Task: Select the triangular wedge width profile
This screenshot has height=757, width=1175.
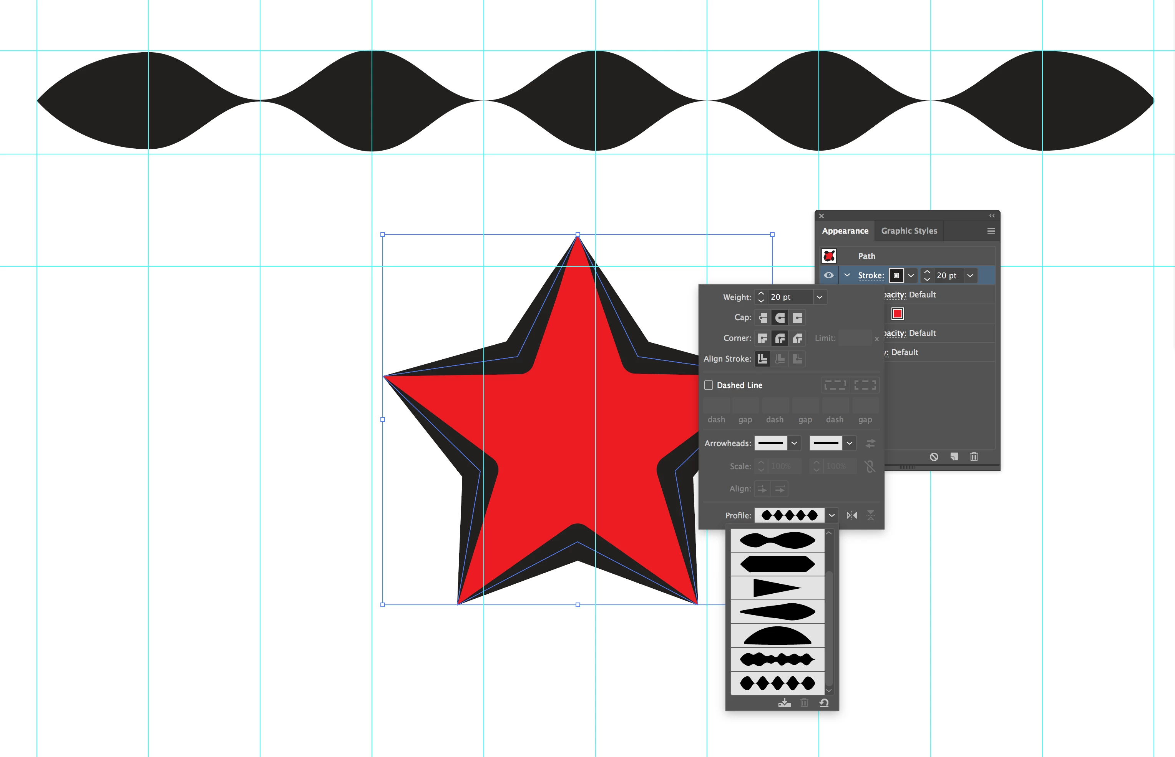Action: pos(777,588)
